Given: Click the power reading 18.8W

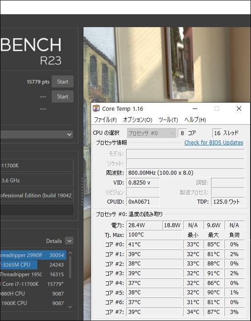Looking at the screenshot, I should coord(172,225).
